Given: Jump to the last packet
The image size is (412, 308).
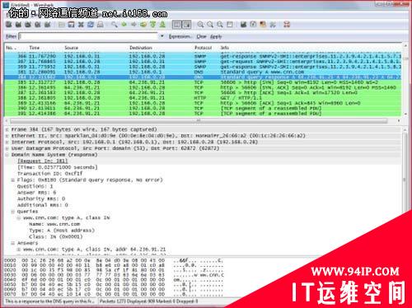Looking at the screenshot, I should [x=162, y=25].
